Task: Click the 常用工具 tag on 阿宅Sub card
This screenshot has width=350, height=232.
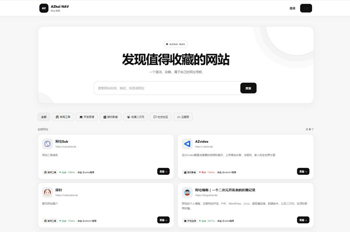Action: point(50,172)
